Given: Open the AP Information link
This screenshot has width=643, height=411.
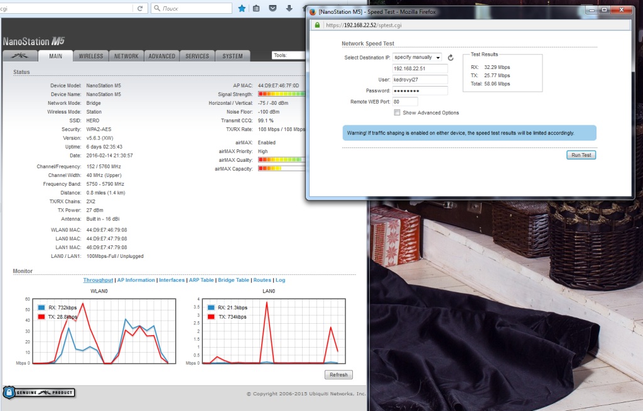Looking at the screenshot, I should [x=136, y=280].
